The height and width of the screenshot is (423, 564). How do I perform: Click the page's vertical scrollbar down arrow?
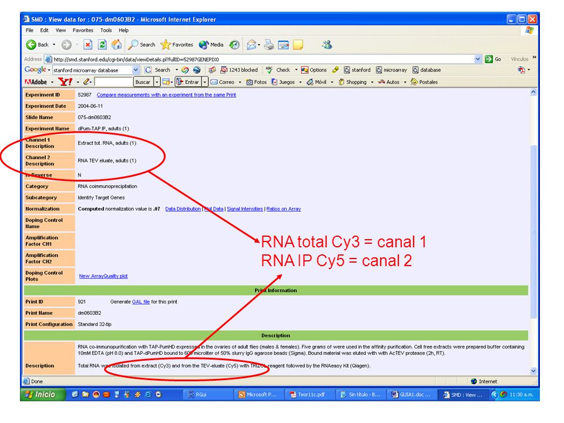[x=533, y=371]
